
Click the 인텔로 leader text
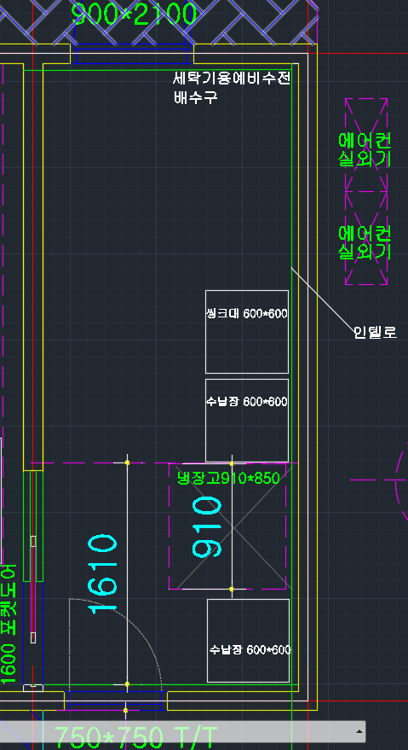pos(376,332)
